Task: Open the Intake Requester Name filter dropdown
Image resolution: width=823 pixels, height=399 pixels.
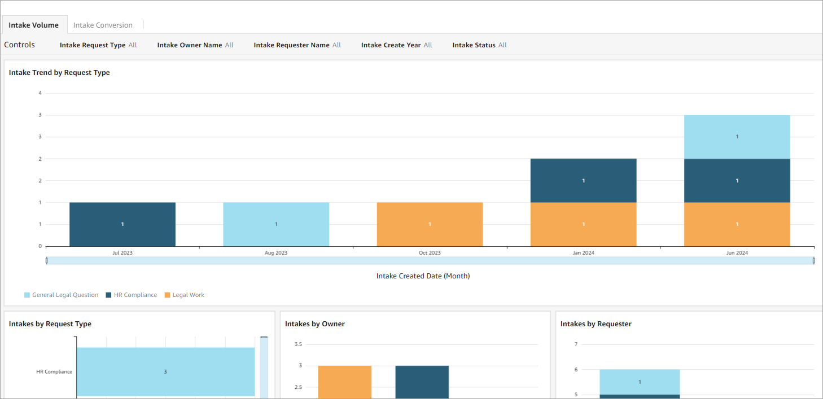Action: (x=297, y=45)
